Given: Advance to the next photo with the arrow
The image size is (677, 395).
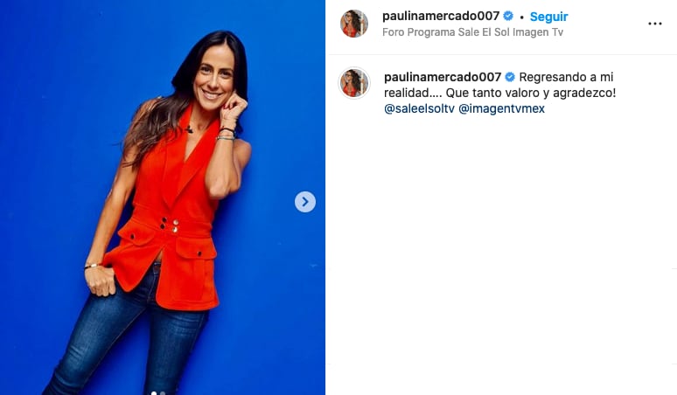Looking at the screenshot, I should tap(304, 202).
